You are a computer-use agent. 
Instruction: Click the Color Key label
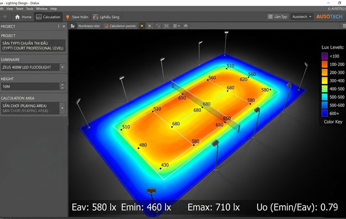pos(333,122)
